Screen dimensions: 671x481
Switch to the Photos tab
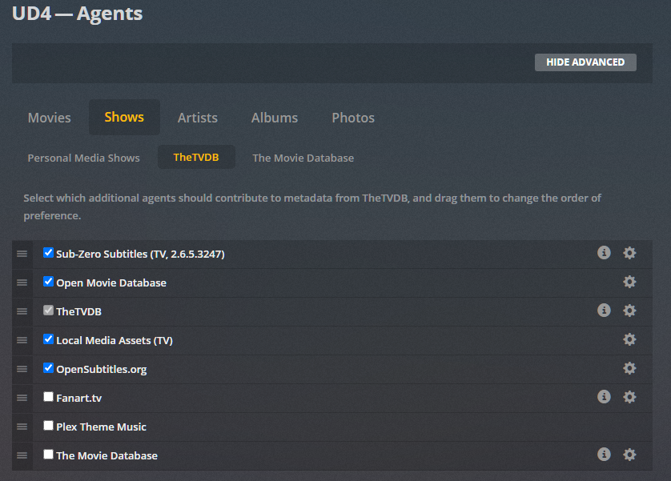[353, 118]
